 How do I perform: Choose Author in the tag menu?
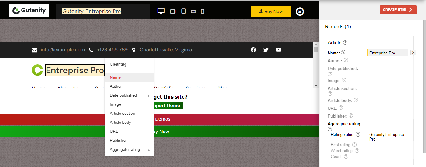point(129,86)
